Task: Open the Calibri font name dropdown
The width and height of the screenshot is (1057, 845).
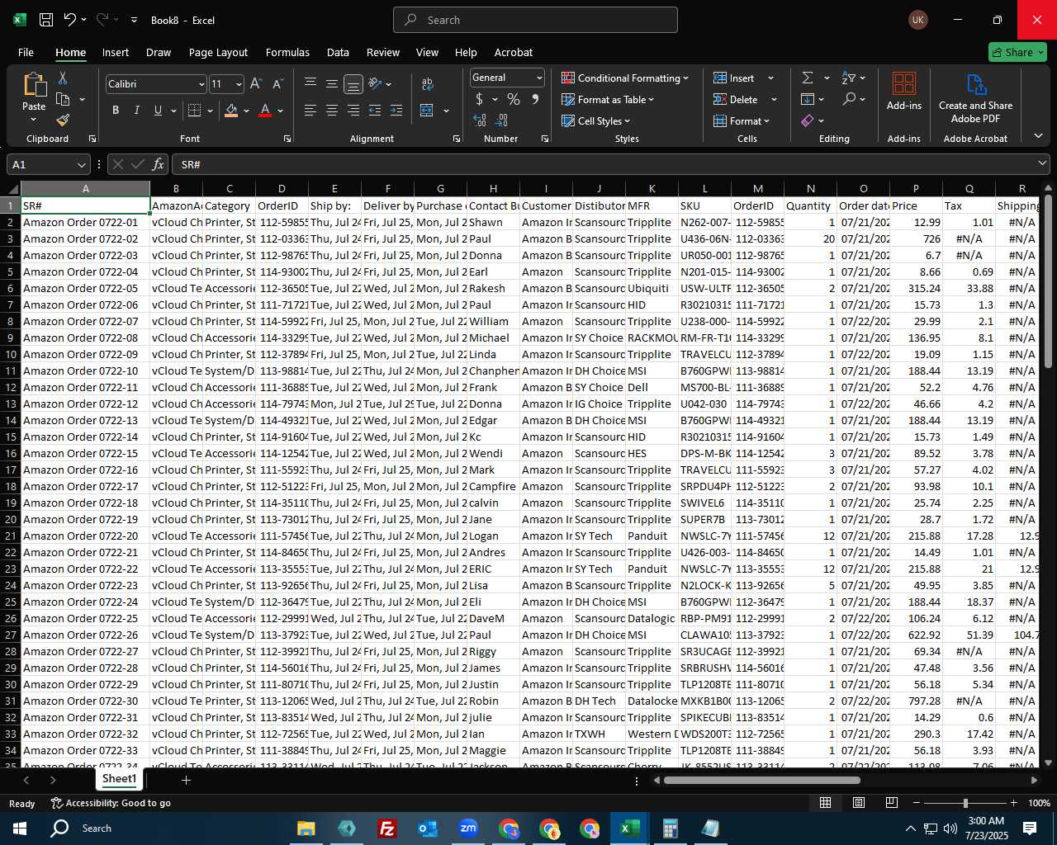Action: click(201, 84)
